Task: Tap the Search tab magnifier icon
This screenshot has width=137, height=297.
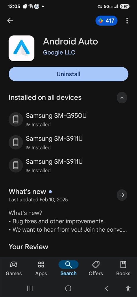Action: (x=68, y=264)
